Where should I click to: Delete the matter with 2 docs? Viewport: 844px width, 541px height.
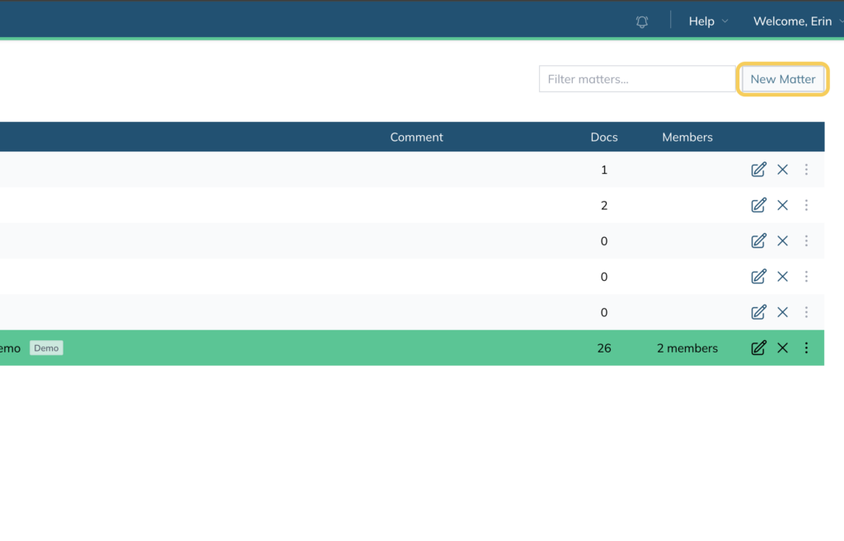pyautogui.click(x=783, y=205)
